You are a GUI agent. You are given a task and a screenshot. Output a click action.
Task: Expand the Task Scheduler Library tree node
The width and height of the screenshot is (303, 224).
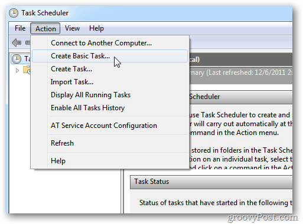(17, 70)
